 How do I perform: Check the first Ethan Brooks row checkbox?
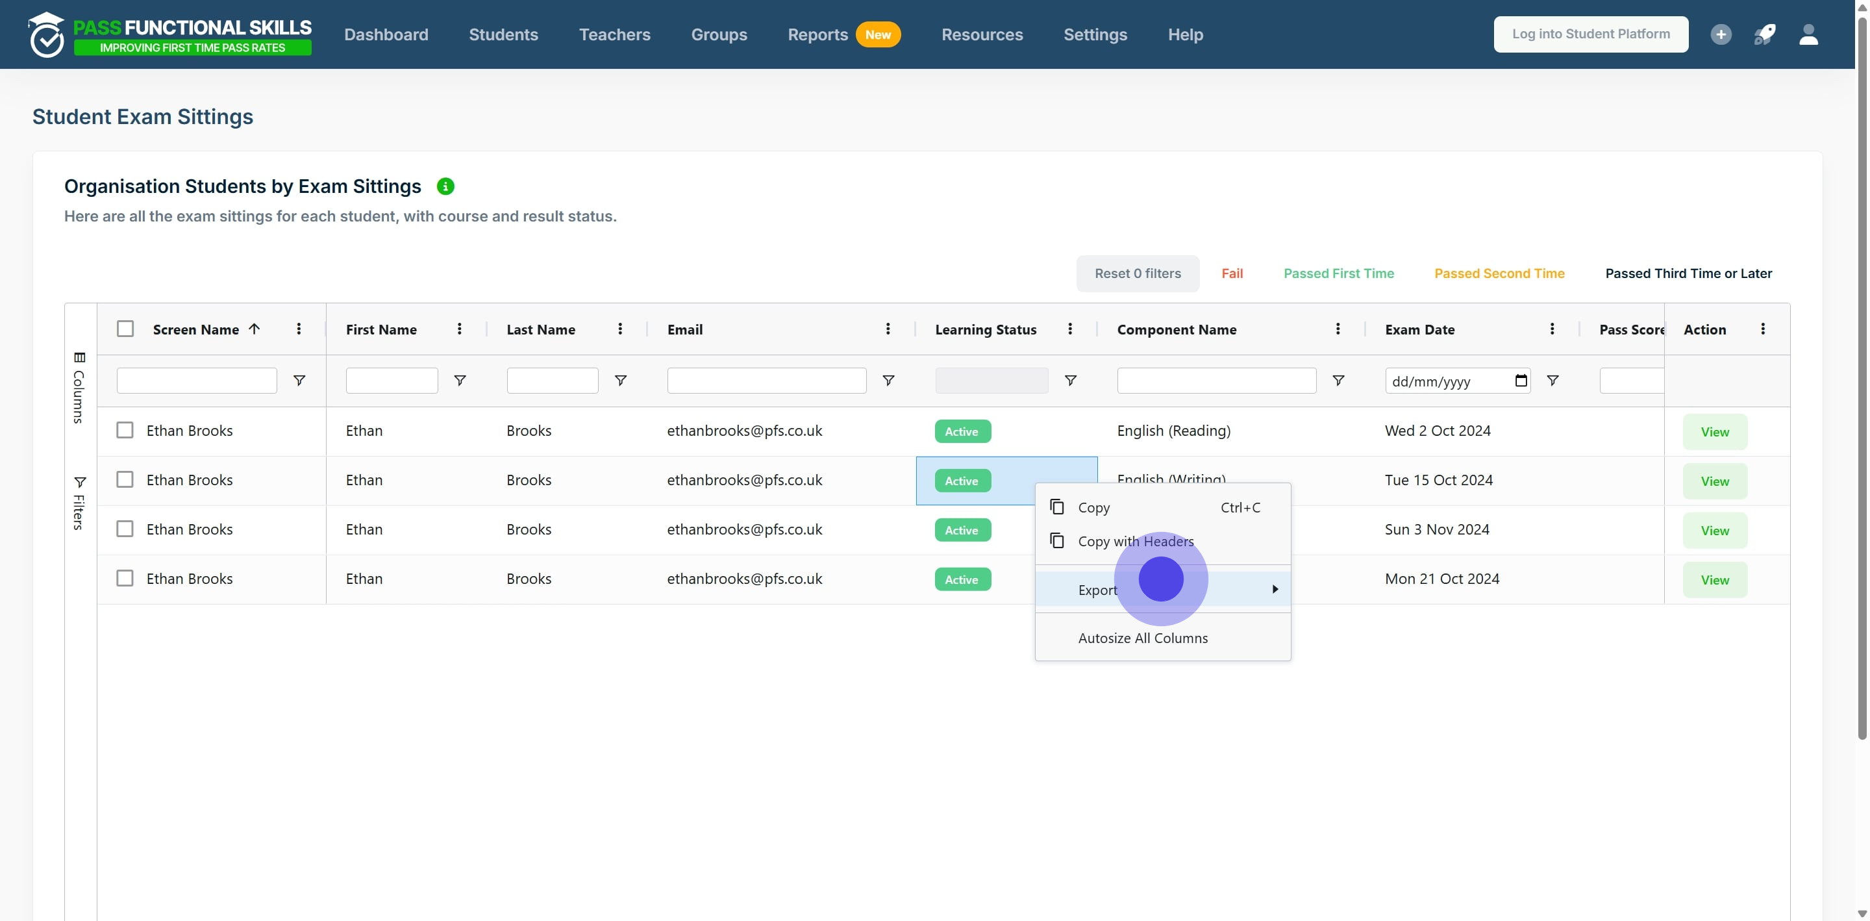pyautogui.click(x=125, y=430)
